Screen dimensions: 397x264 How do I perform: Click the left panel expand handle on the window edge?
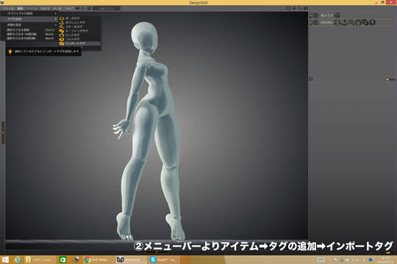coord(3,133)
